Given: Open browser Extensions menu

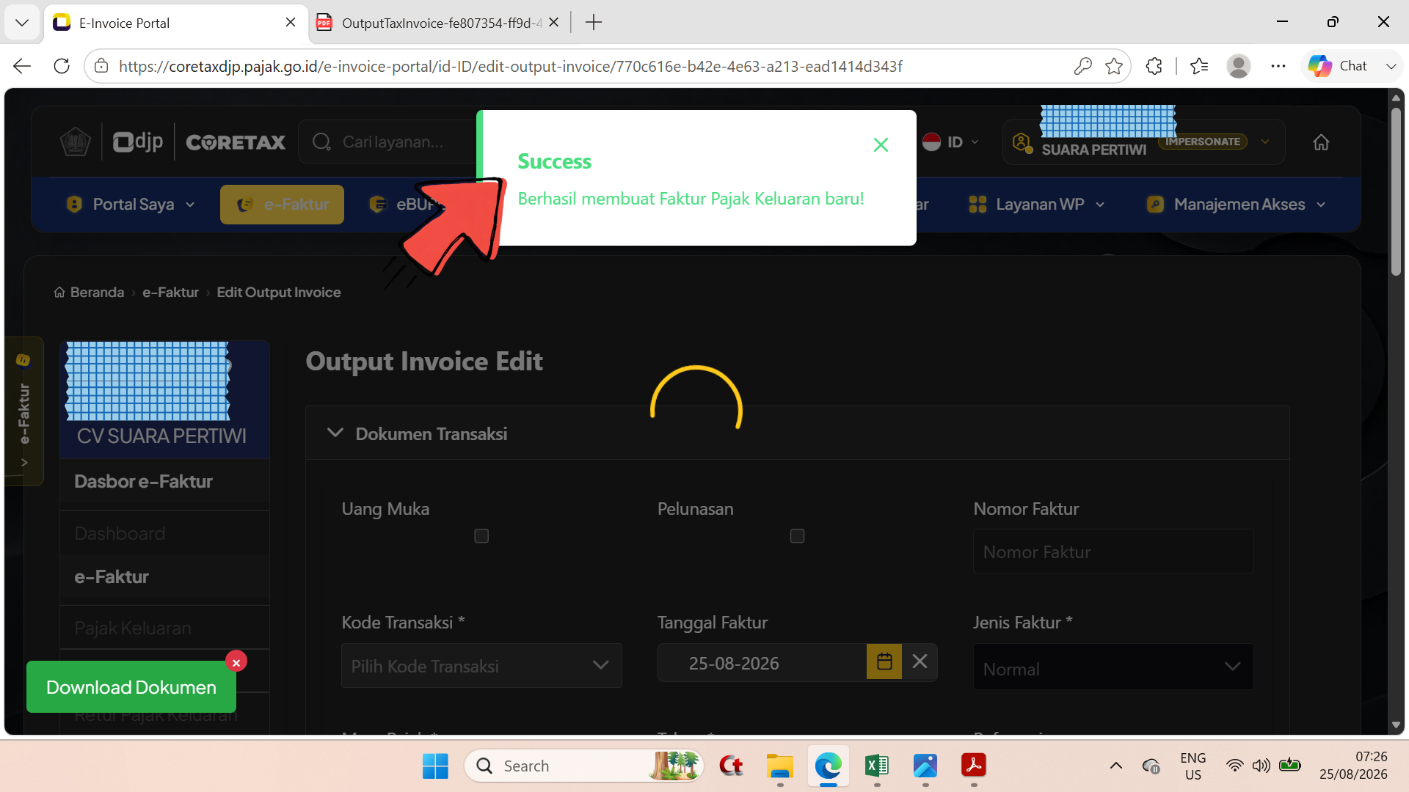Looking at the screenshot, I should tap(1154, 66).
